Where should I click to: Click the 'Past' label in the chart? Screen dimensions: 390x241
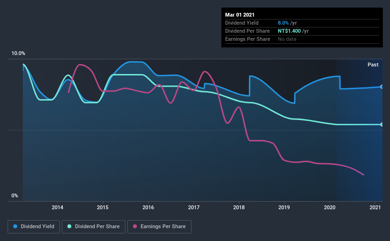pos(373,65)
